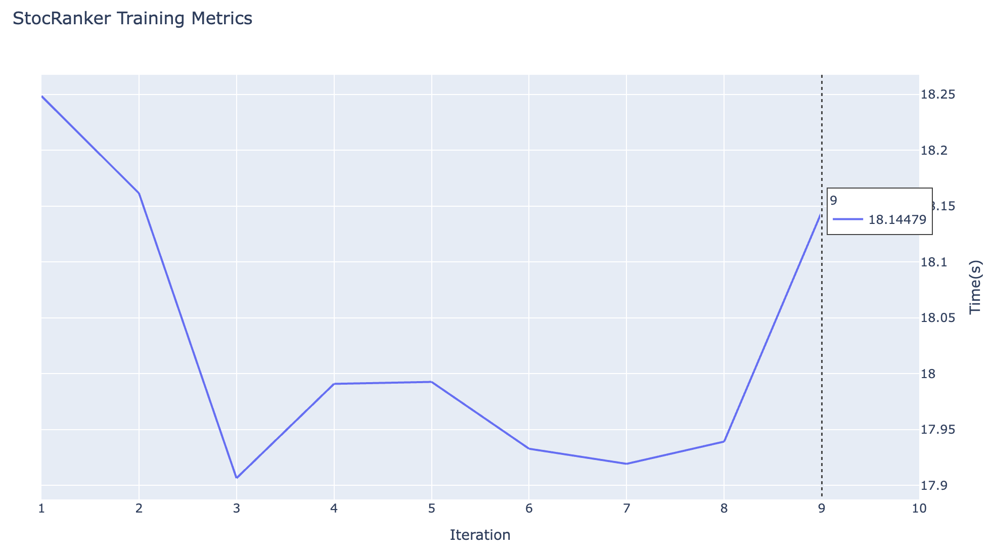Click the hover tooltip value 18.14479
Screen dimensions: 990x554
(x=897, y=220)
